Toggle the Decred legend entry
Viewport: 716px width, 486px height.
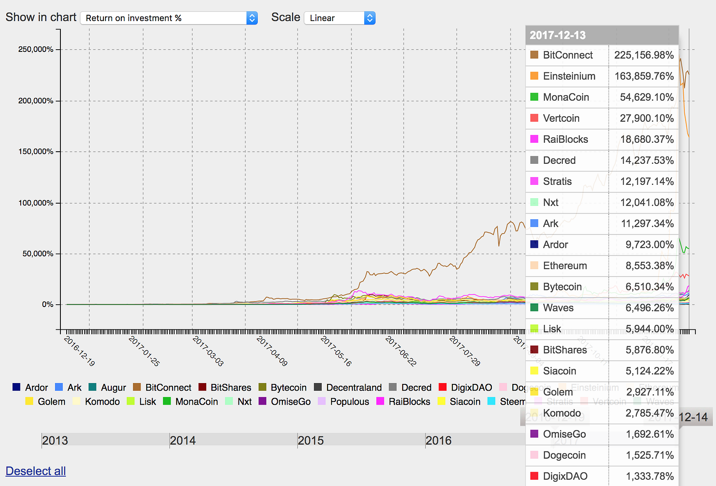(410, 388)
